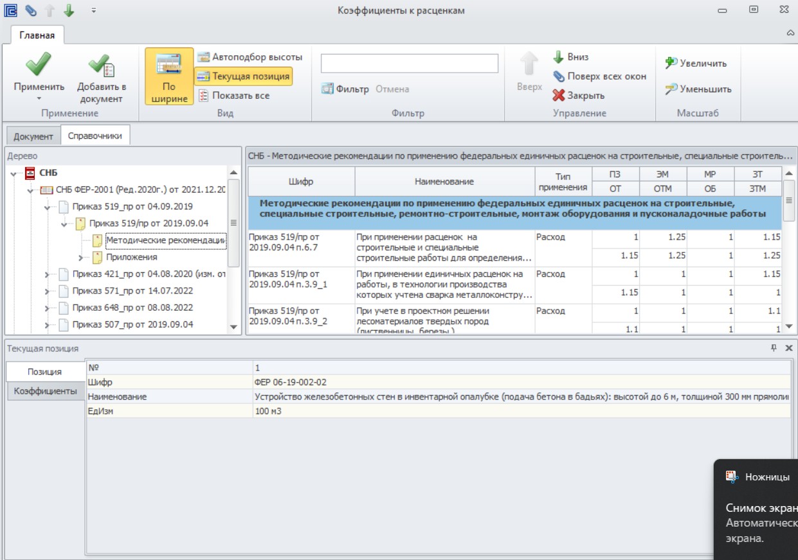Click the filter text input field

(410, 64)
